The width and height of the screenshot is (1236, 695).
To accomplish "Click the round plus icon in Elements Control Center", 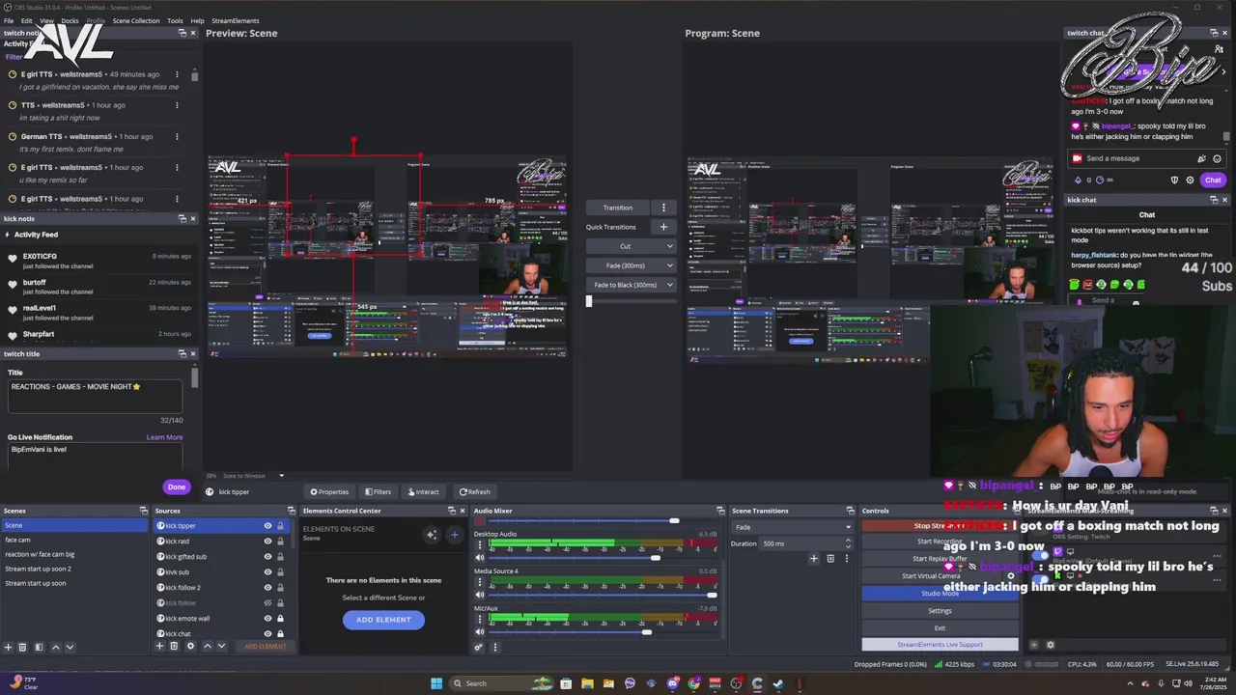I will click(x=455, y=534).
